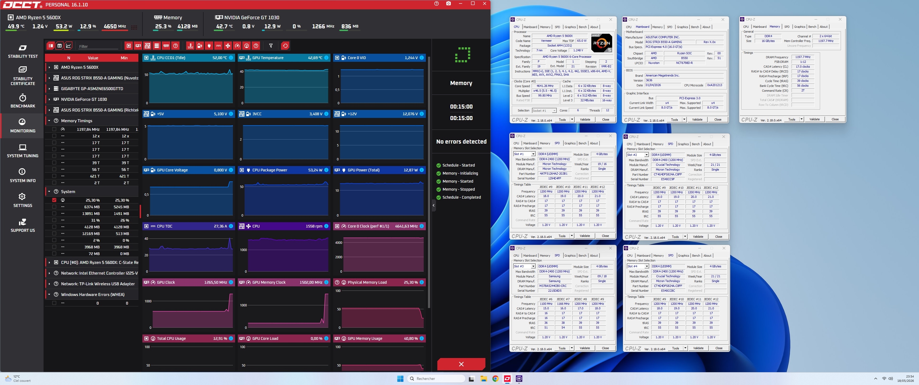
Task: Switch OCCT monitoring to graph view
Action: pyautogui.click(x=68, y=46)
